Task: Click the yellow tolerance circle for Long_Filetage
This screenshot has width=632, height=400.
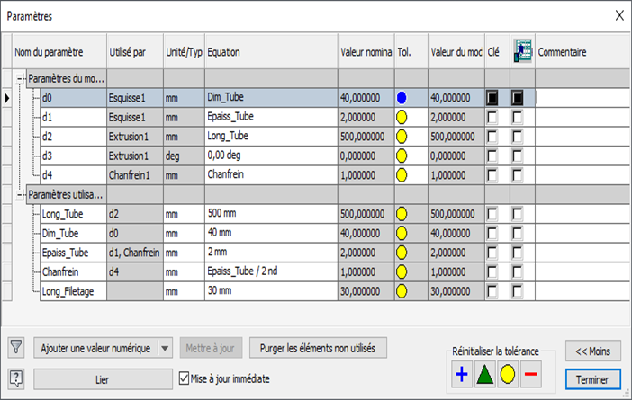Action: [x=402, y=290]
